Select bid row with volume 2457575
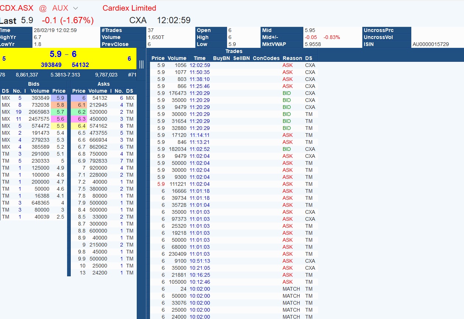 click(34, 119)
